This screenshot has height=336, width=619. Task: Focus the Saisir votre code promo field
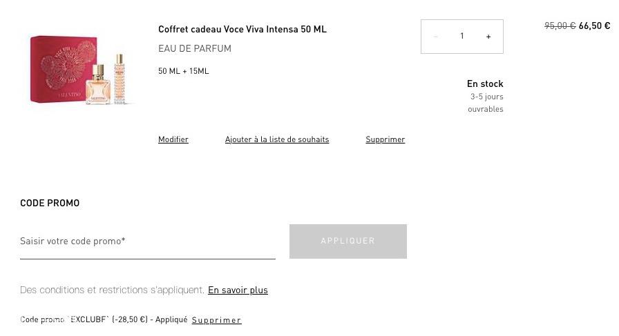148,241
